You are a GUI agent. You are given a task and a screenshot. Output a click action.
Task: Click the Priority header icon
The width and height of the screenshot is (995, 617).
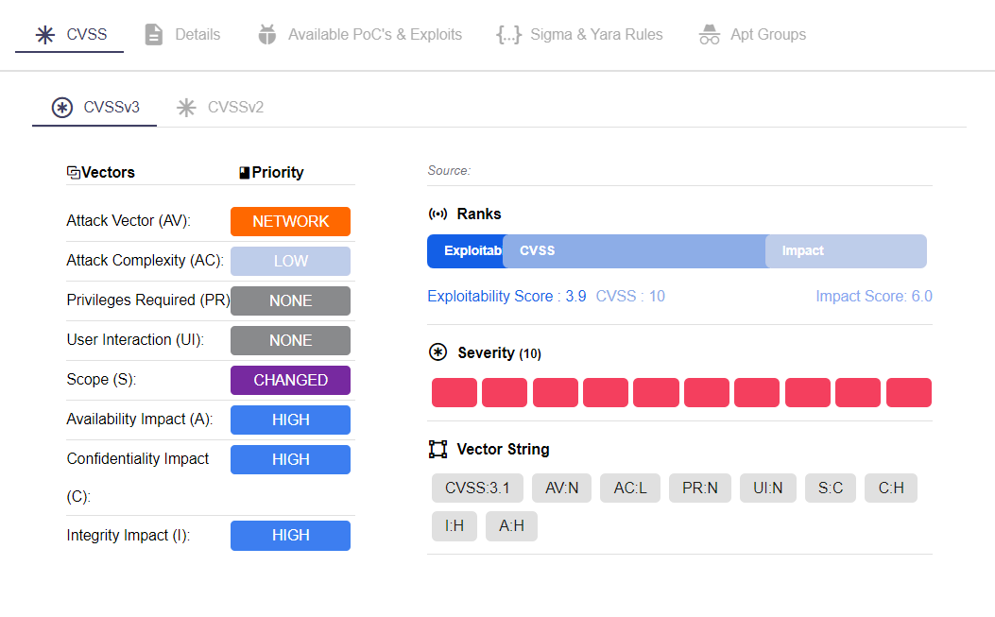245,173
